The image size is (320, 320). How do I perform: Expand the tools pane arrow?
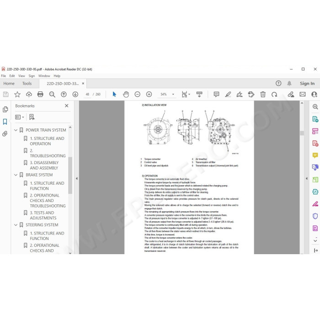(x=315, y=250)
